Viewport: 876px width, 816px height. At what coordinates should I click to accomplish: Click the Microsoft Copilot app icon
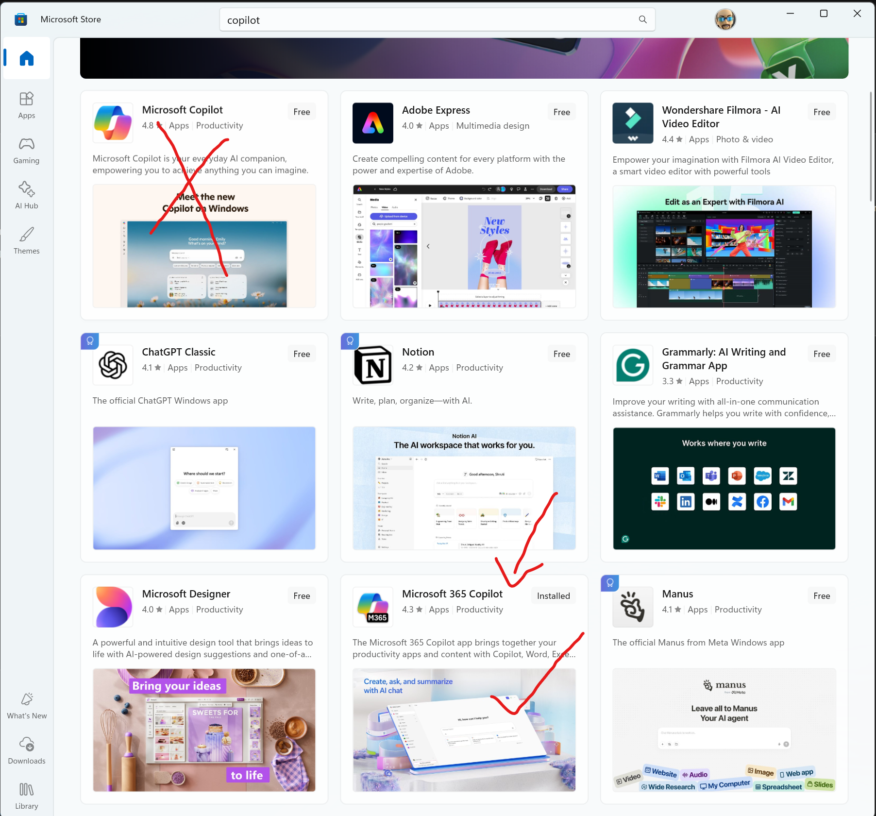113,123
